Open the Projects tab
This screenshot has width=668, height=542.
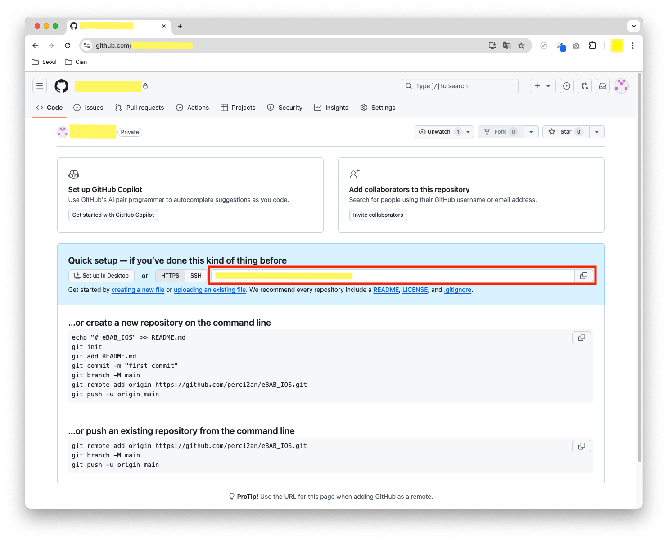[x=238, y=108]
